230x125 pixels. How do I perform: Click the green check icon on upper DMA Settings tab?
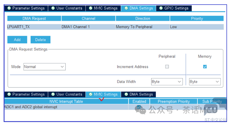pos(126,8)
